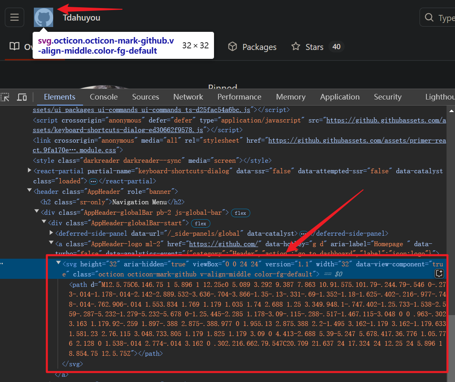This screenshot has height=382, width=455.
Task: Click the three-dot row actions beside svg line
Action: (x=2, y=264)
